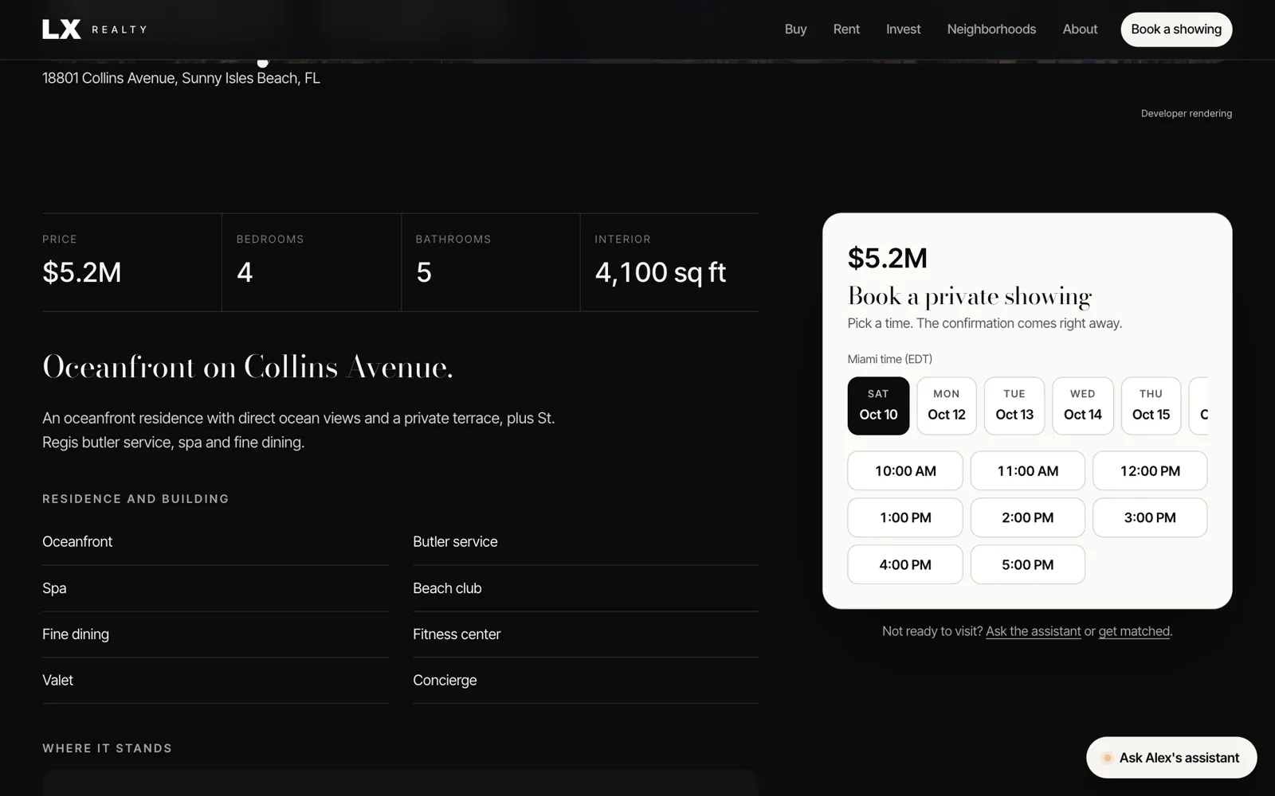Click the Concierge feature row
This screenshot has width=1275, height=796.
[x=586, y=681]
